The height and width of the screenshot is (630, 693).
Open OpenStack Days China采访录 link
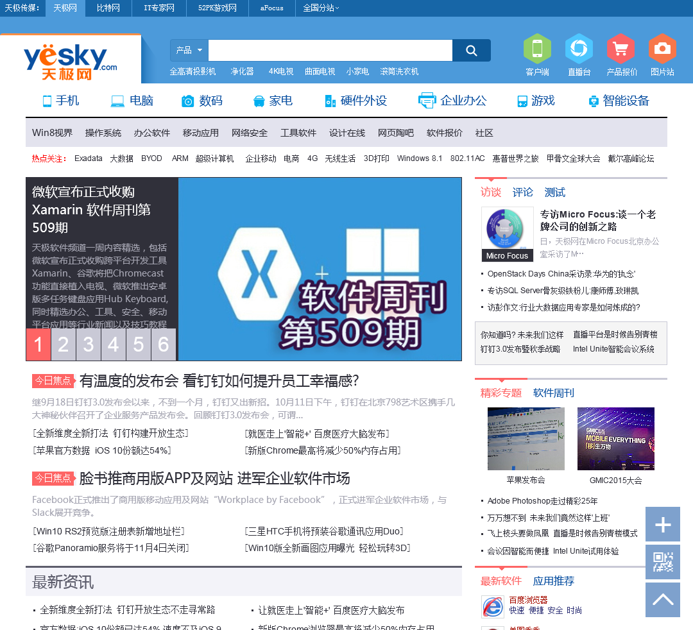(x=561, y=274)
